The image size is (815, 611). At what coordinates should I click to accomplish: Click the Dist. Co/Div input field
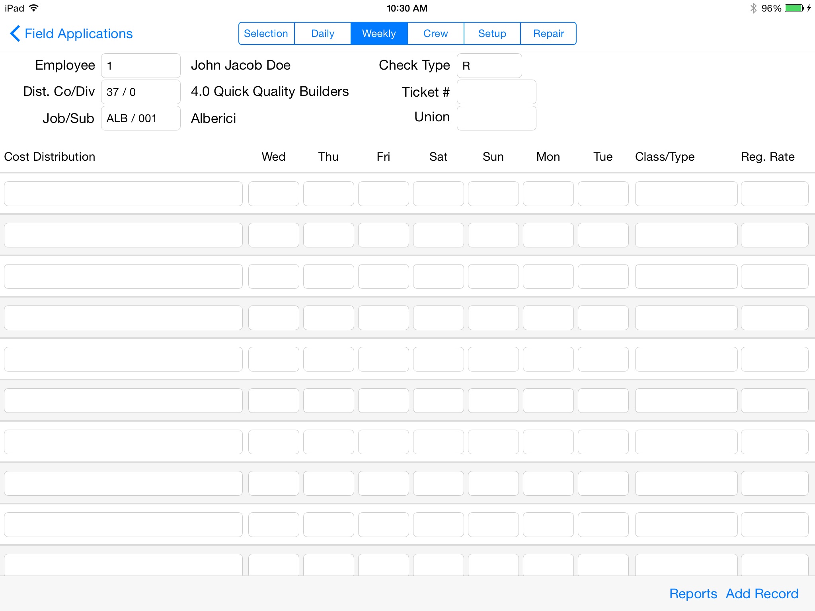point(140,91)
